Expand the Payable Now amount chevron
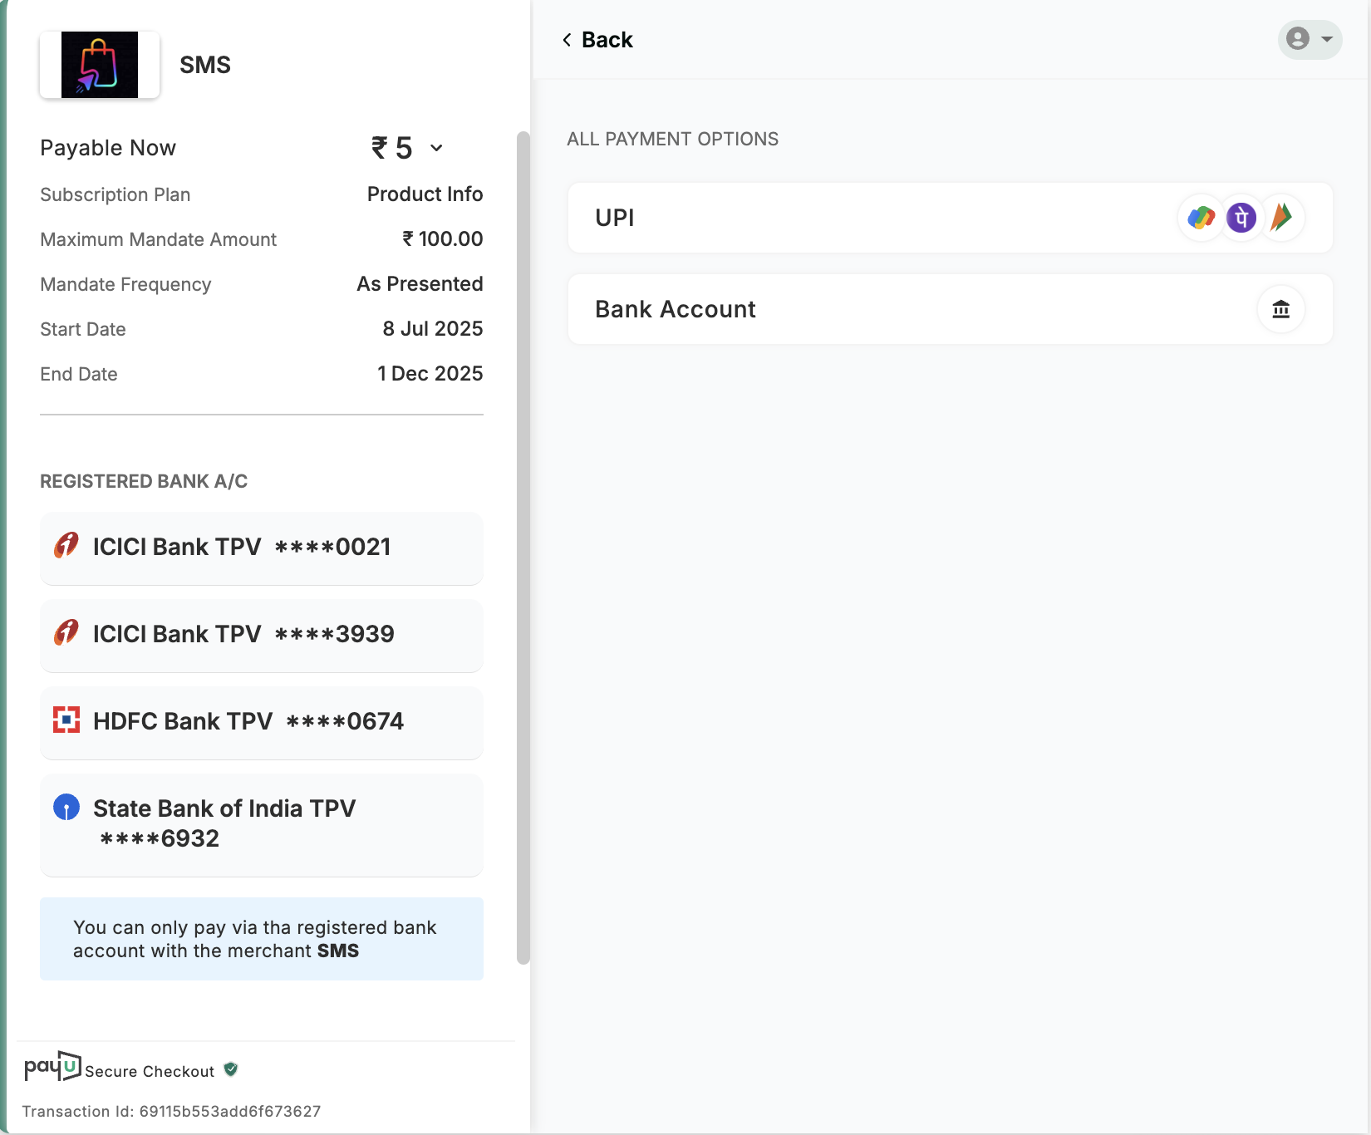The width and height of the screenshot is (1371, 1135). point(436,148)
